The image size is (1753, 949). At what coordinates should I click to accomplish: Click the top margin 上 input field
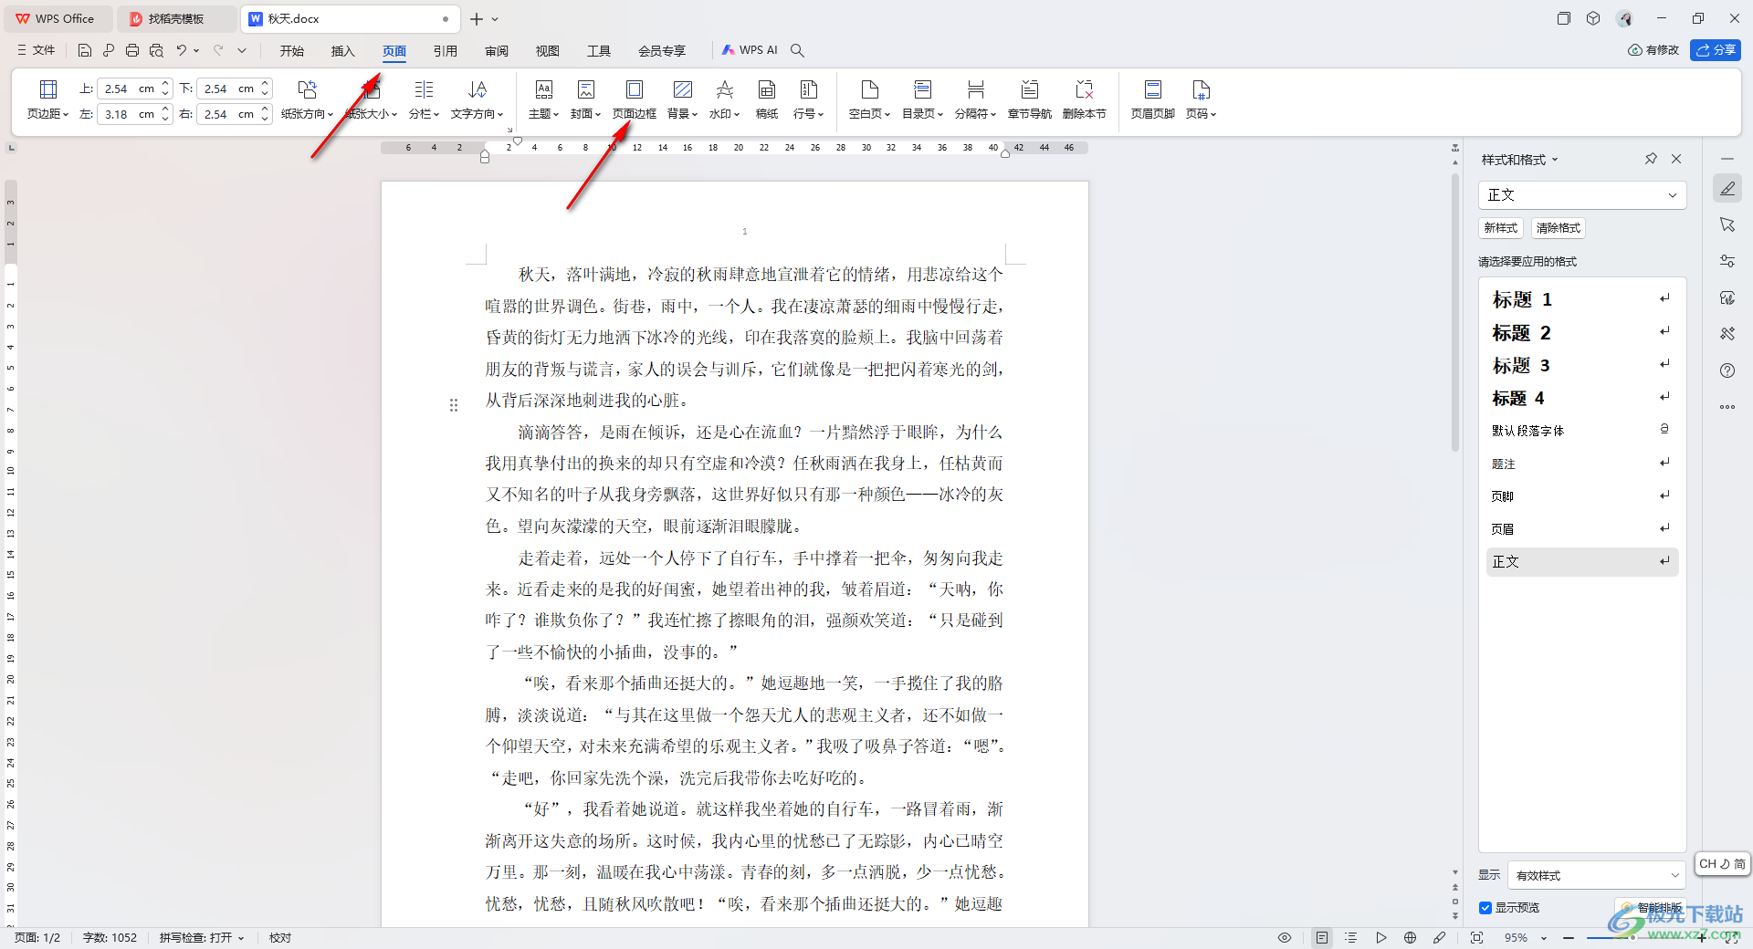pyautogui.click(x=129, y=89)
